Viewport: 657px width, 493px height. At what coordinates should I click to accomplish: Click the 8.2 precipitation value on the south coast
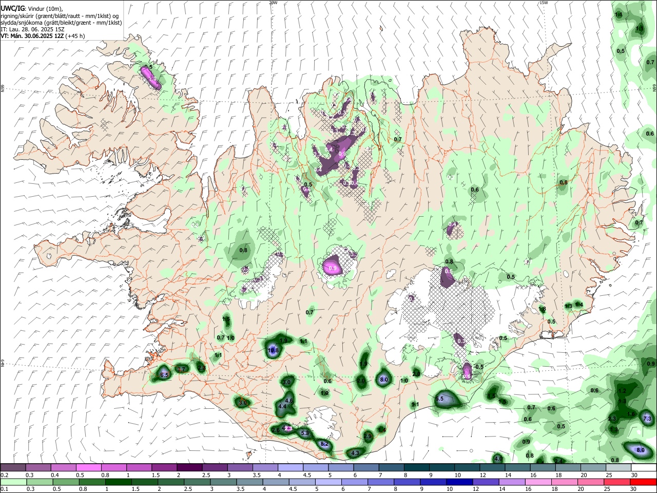(x=324, y=444)
